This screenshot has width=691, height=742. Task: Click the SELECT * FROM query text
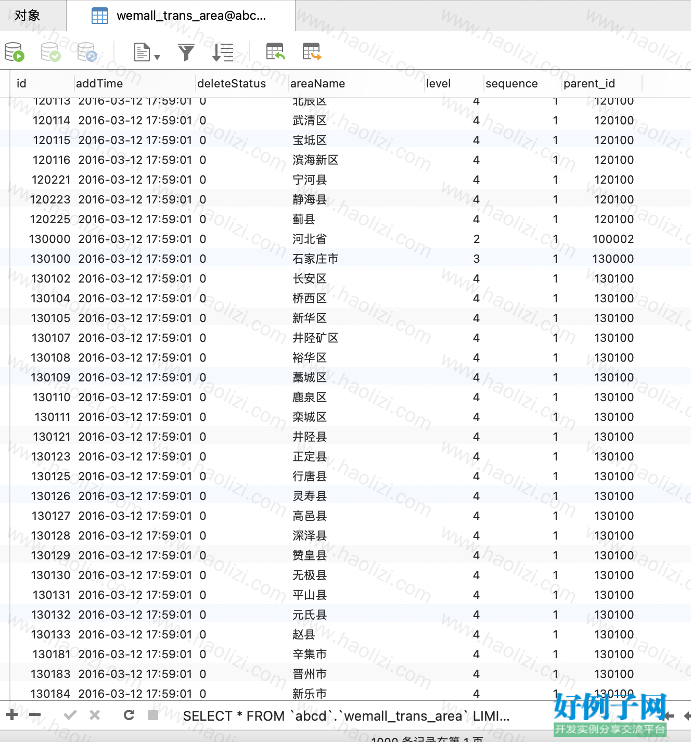346,716
